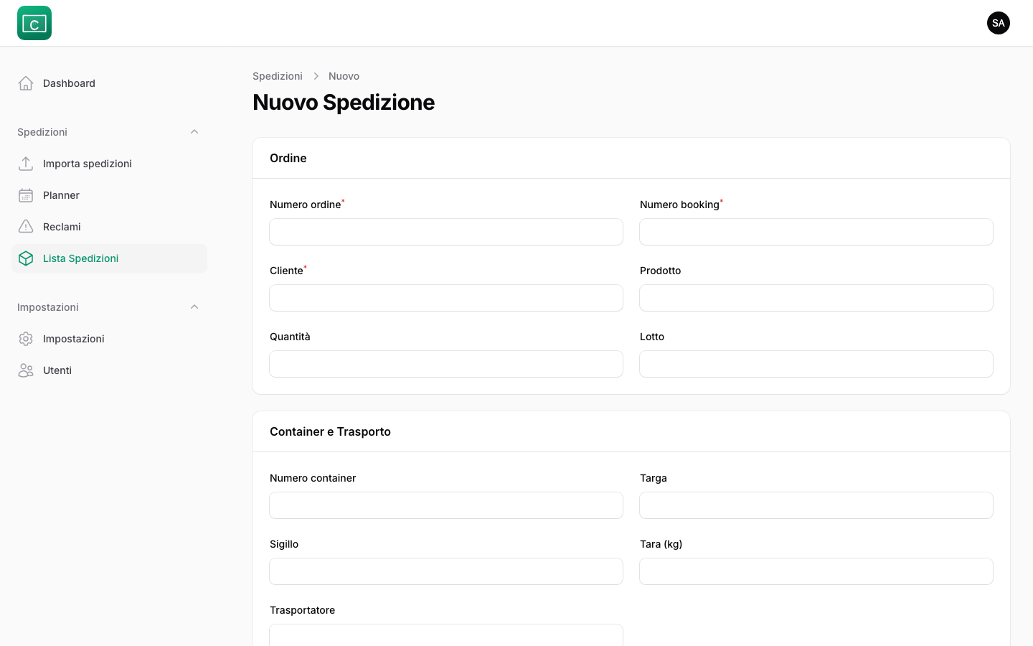Open the Planner calendar icon
Image resolution: width=1033 pixels, height=646 pixels.
coord(26,195)
